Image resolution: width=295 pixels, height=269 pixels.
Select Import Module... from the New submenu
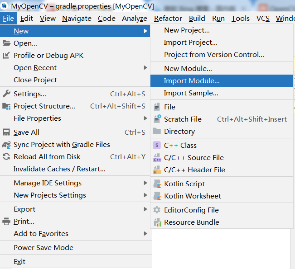222,81
